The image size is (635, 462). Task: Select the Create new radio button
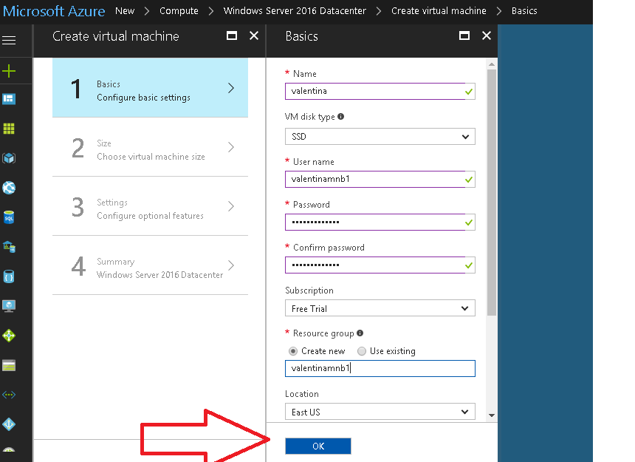[x=293, y=351]
